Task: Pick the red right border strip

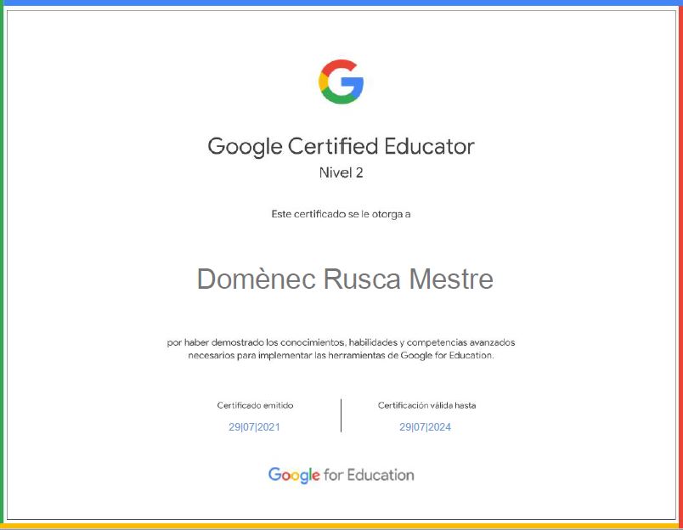Action: click(680, 265)
